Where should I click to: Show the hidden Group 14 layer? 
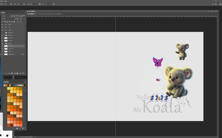click(x=2, y=33)
